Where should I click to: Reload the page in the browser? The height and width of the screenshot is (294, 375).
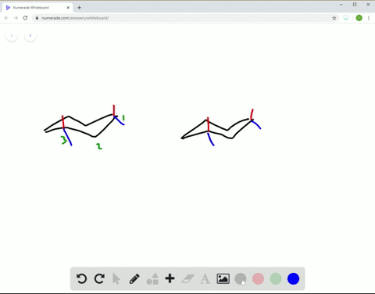point(25,18)
